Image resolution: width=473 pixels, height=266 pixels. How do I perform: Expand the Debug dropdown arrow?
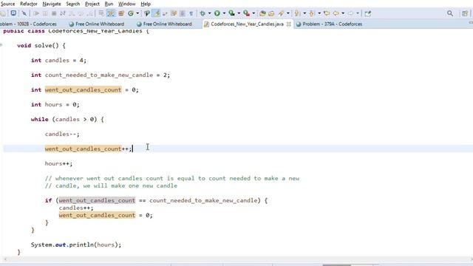pyautogui.click(x=209, y=13)
